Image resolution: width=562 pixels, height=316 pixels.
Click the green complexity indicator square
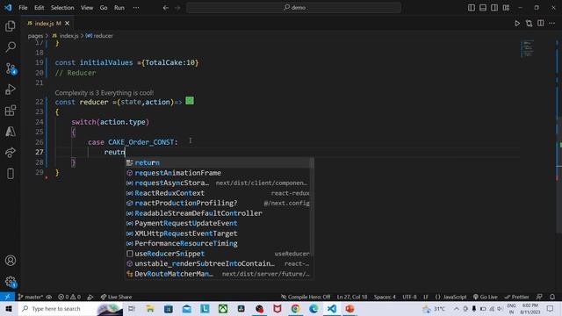pyautogui.click(x=190, y=101)
